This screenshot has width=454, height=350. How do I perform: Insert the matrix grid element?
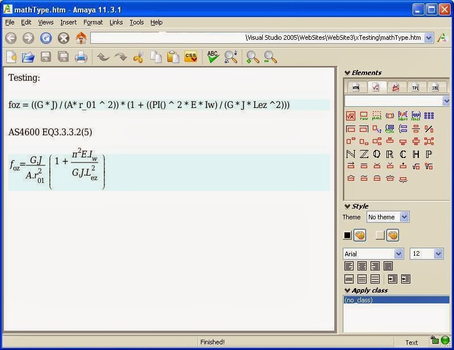tap(429, 116)
